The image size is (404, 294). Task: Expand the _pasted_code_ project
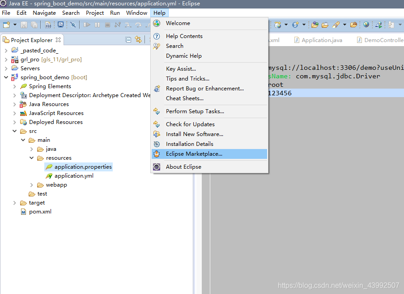click(x=6, y=51)
